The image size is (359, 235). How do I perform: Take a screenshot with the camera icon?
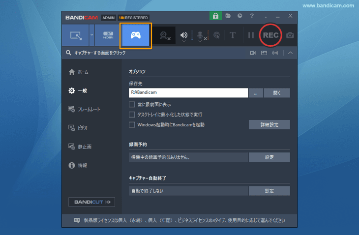tap(290, 35)
